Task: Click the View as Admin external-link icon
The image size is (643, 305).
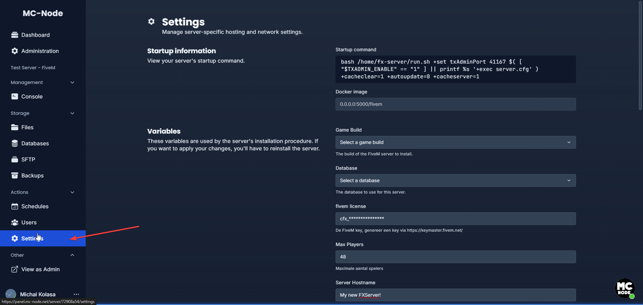Action: point(14,269)
